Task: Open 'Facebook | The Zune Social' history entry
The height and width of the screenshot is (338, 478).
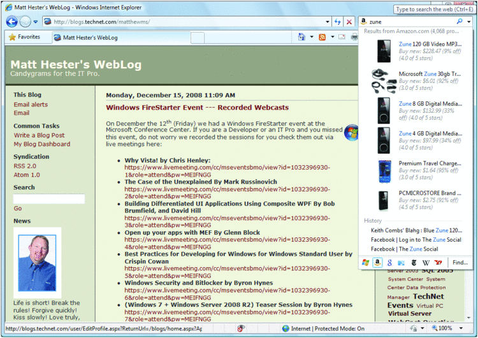Action: pos(404,249)
